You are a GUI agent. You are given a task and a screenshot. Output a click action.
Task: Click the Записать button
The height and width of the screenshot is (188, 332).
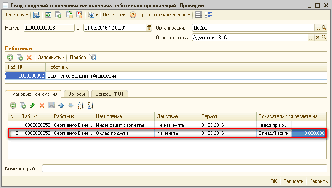click(x=293, y=181)
